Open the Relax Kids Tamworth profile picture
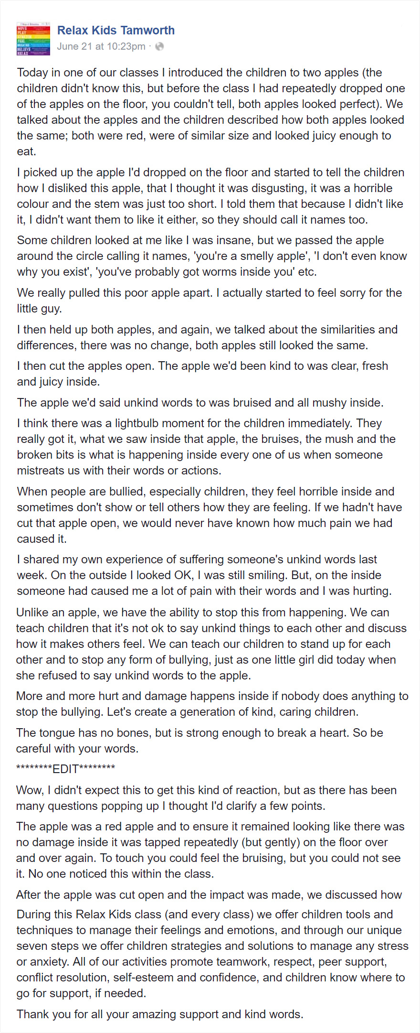Viewport: 420px width, 1033px height. click(x=33, y=40)
